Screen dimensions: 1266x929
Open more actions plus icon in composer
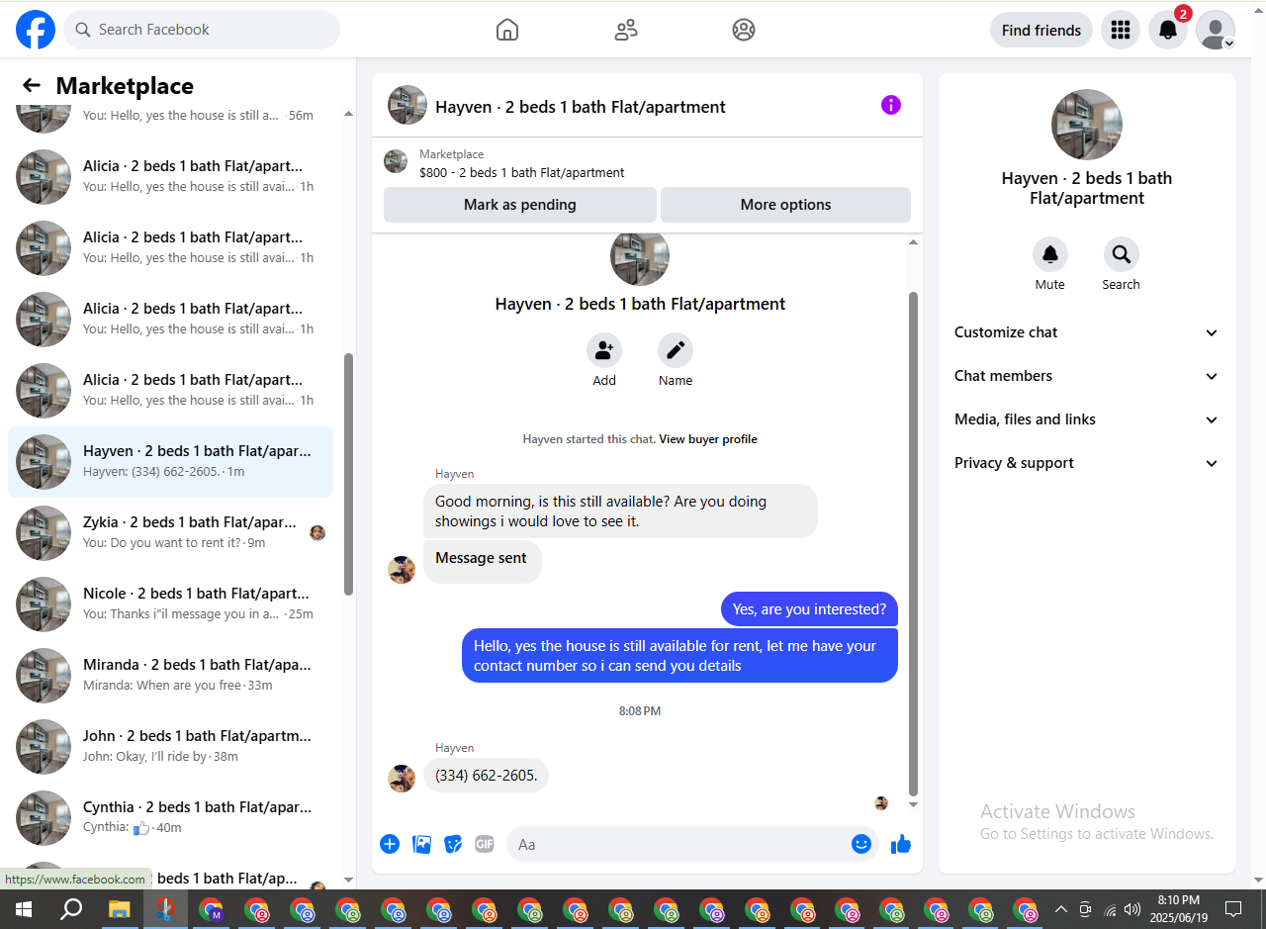point(390,844)
